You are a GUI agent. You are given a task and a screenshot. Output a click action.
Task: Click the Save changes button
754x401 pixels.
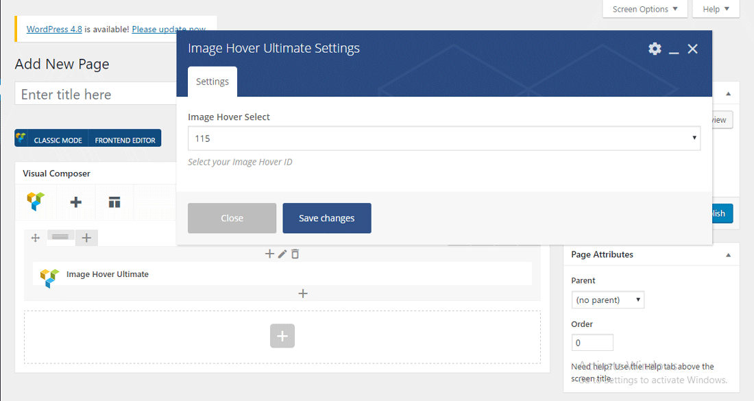point(326,218)
